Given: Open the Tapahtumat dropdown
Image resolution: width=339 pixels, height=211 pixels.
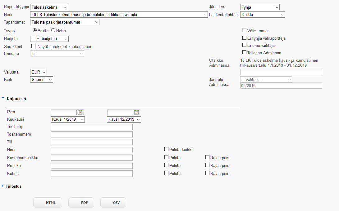Looking at the screenshot, I should coord(65,22).
